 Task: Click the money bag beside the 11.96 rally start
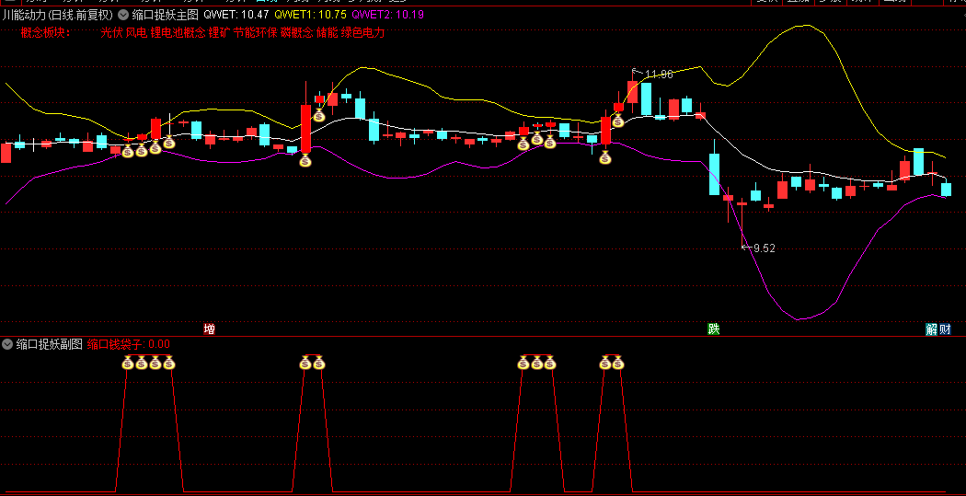618,121
